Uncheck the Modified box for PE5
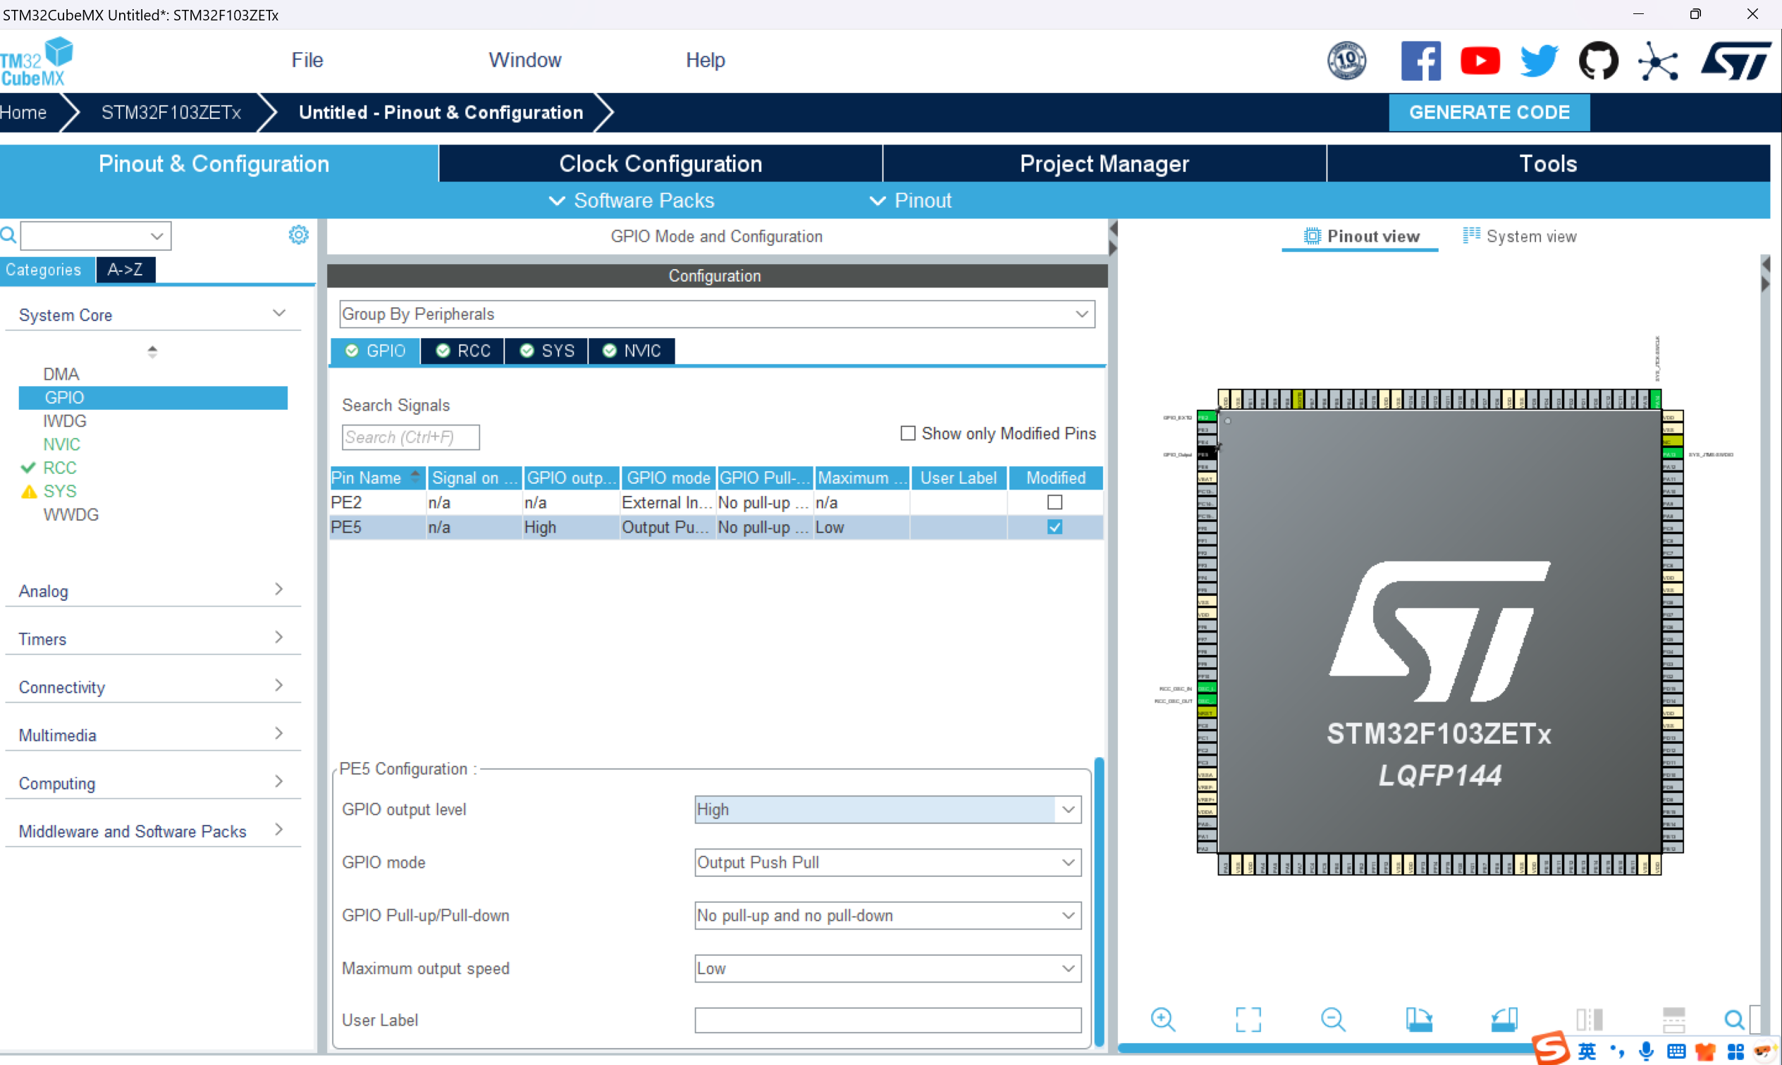The height and width of the screenshot is (1065, 1782). [1054, 528]
